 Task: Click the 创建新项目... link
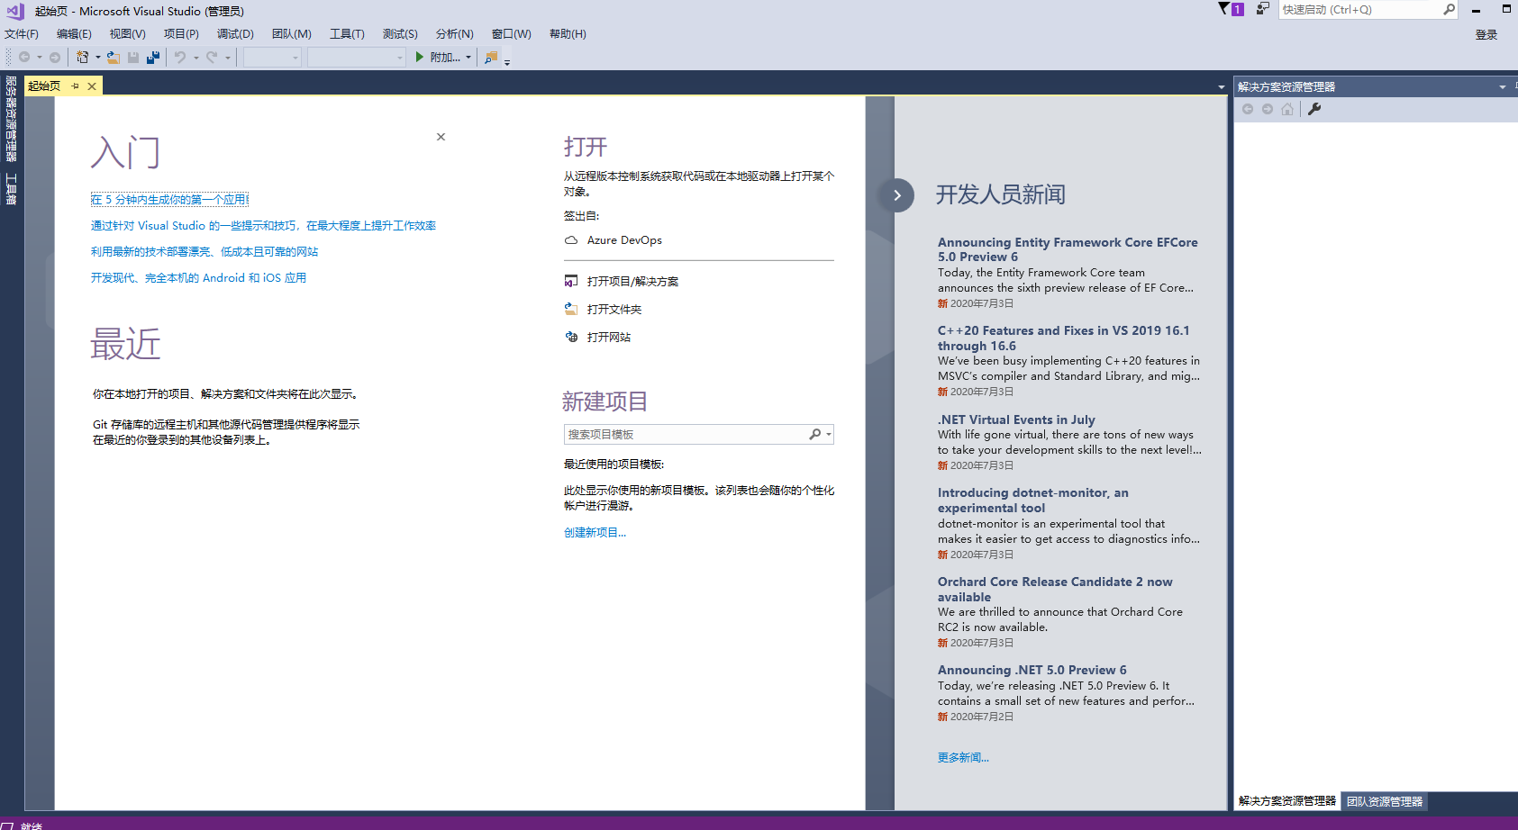[595, 533]
